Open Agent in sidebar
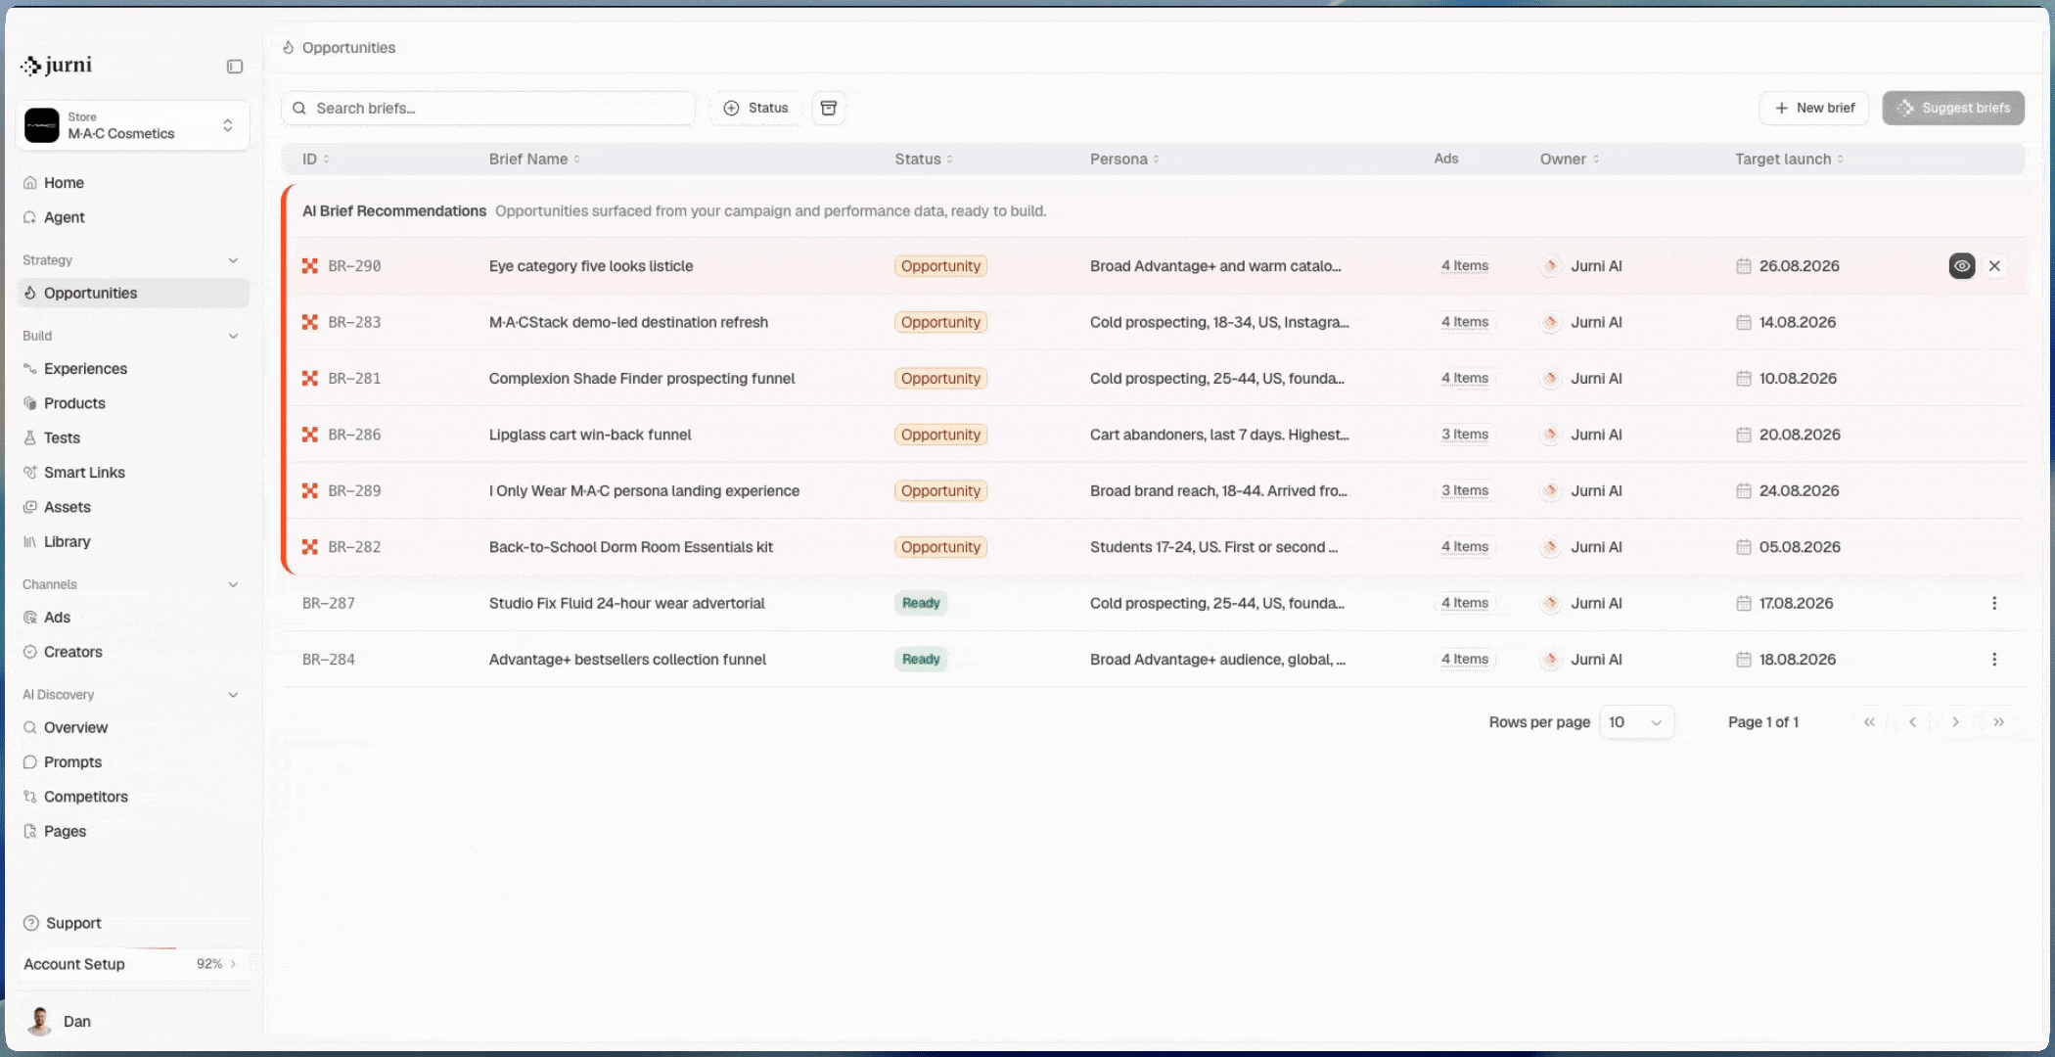 pyautogui.click(x=133, y=217)
